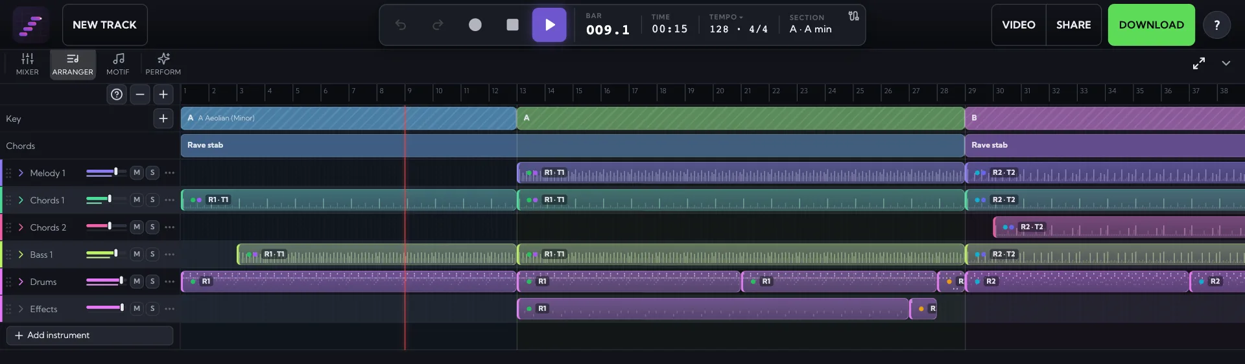
Task: Select the Effects R1 clip
Action: point(713,309)
